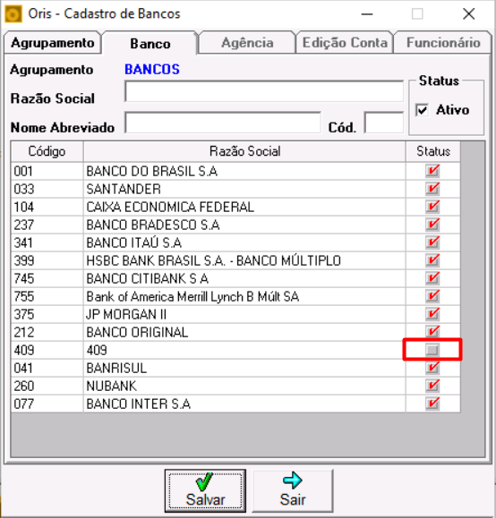
Task: Toggle status for JP MORGAN II
Action: [432, 314]
